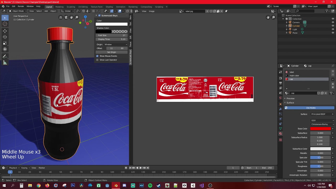336x189 pixels.
Task: Open the red Base Color swatch
Action: tap(321, 129)
